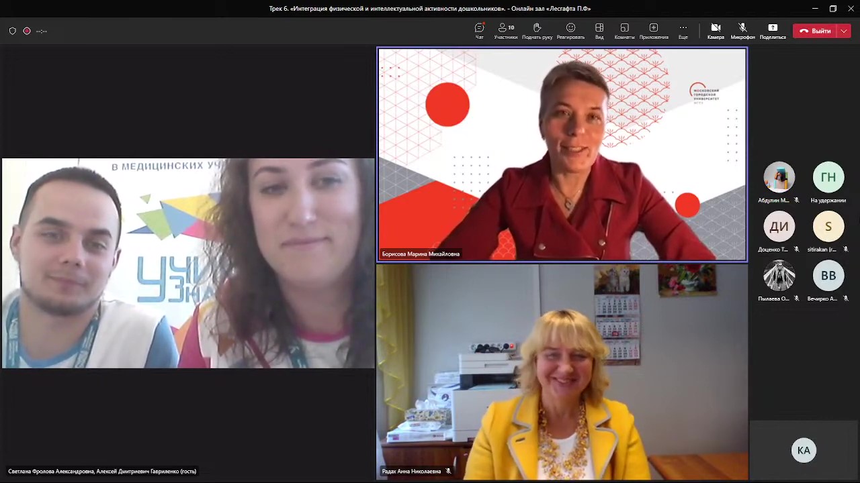Click the ДИ Доценко participant avatar
Screen dimensions: 860x483
[779, 227]
